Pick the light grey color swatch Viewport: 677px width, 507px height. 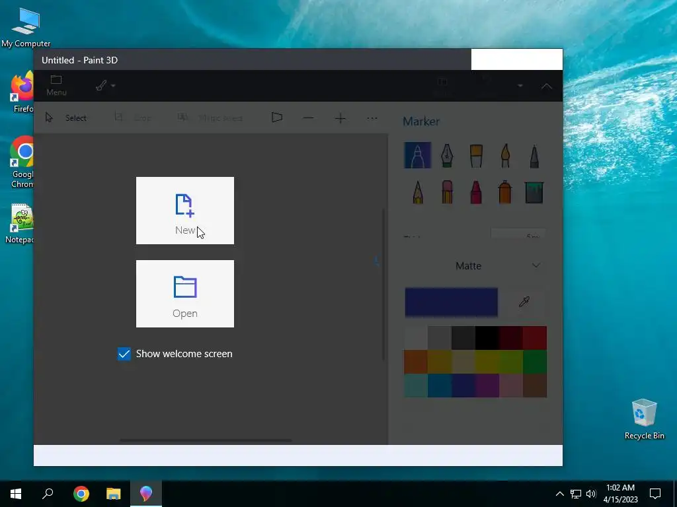tap(440, 338)
